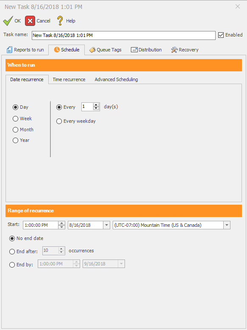247x330 pixels.
Task: Click the green OK checkmark icon
Action: 8,21
